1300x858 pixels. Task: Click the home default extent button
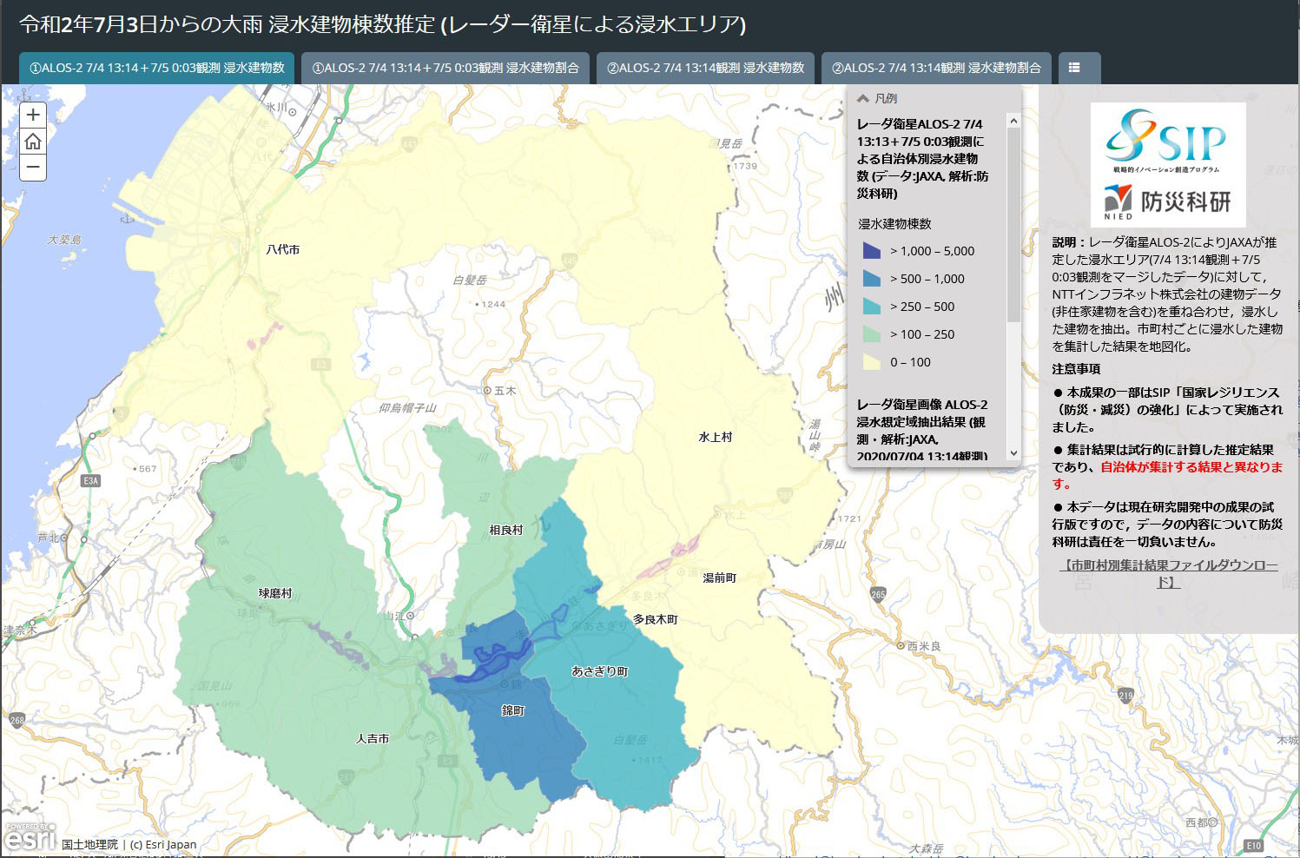33,141
